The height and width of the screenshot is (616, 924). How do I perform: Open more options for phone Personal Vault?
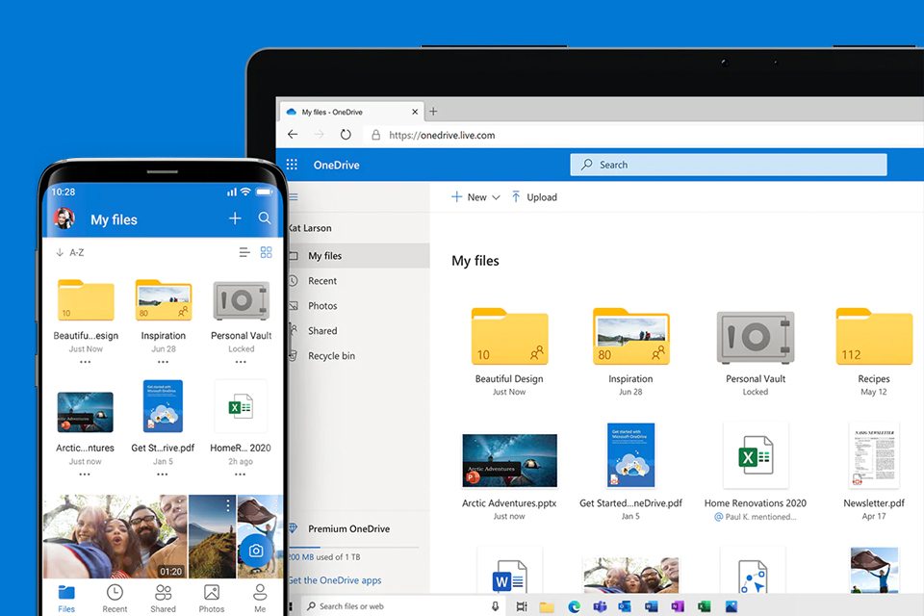pyautogui.click(x=241, y=362)
